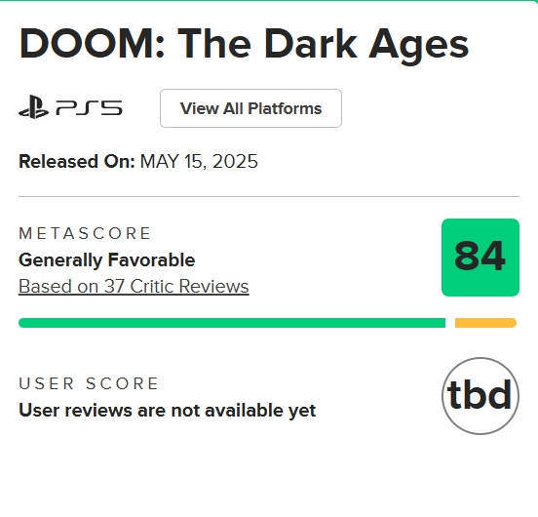The image size is (538, 517).
Task: Click the METASCORE section label
Action: [x=85, y=233]
